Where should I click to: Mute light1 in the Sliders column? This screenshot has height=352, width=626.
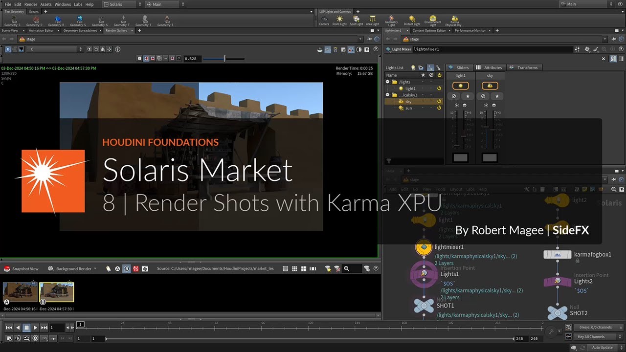click(454, 96)
